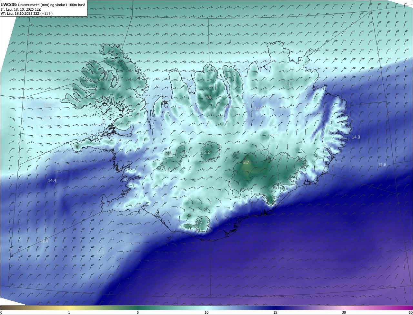Screen dimensions: 413x315
Task: Click the 1 tick on the color scale
Action: (x=69, y=312)
